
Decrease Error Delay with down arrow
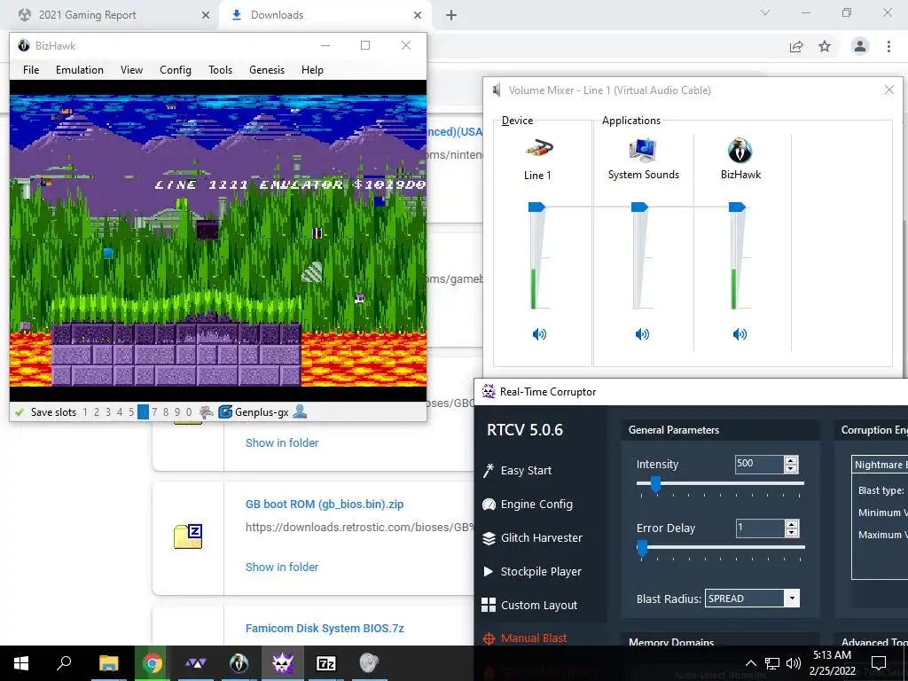click(792, 533)
